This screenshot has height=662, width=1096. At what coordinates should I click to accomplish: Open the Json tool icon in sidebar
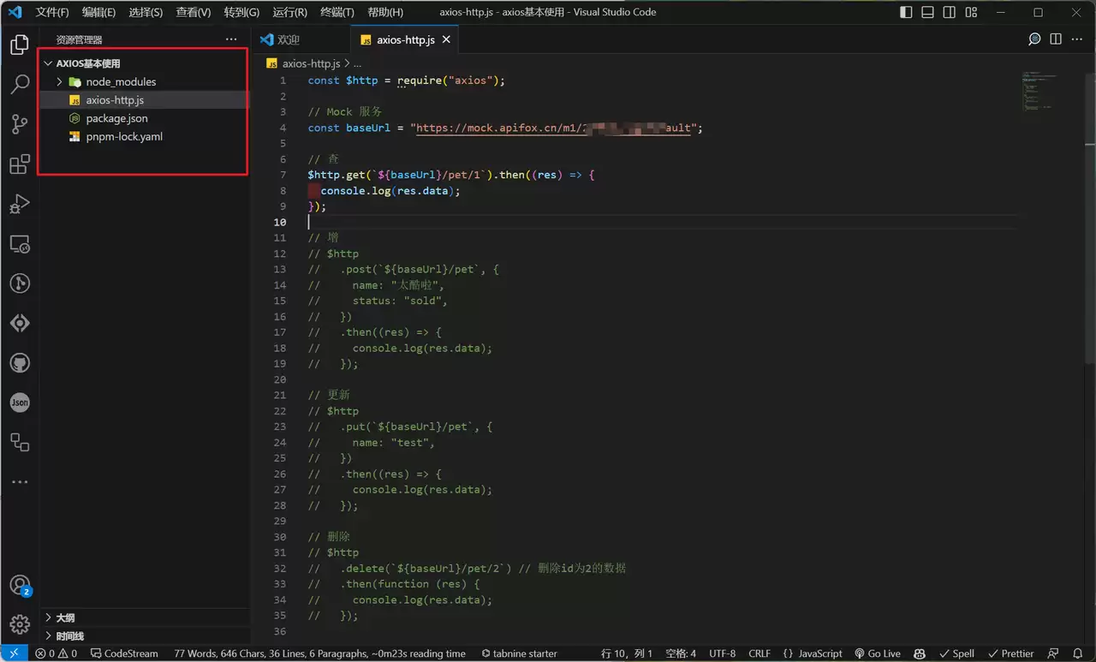[20, 403]
